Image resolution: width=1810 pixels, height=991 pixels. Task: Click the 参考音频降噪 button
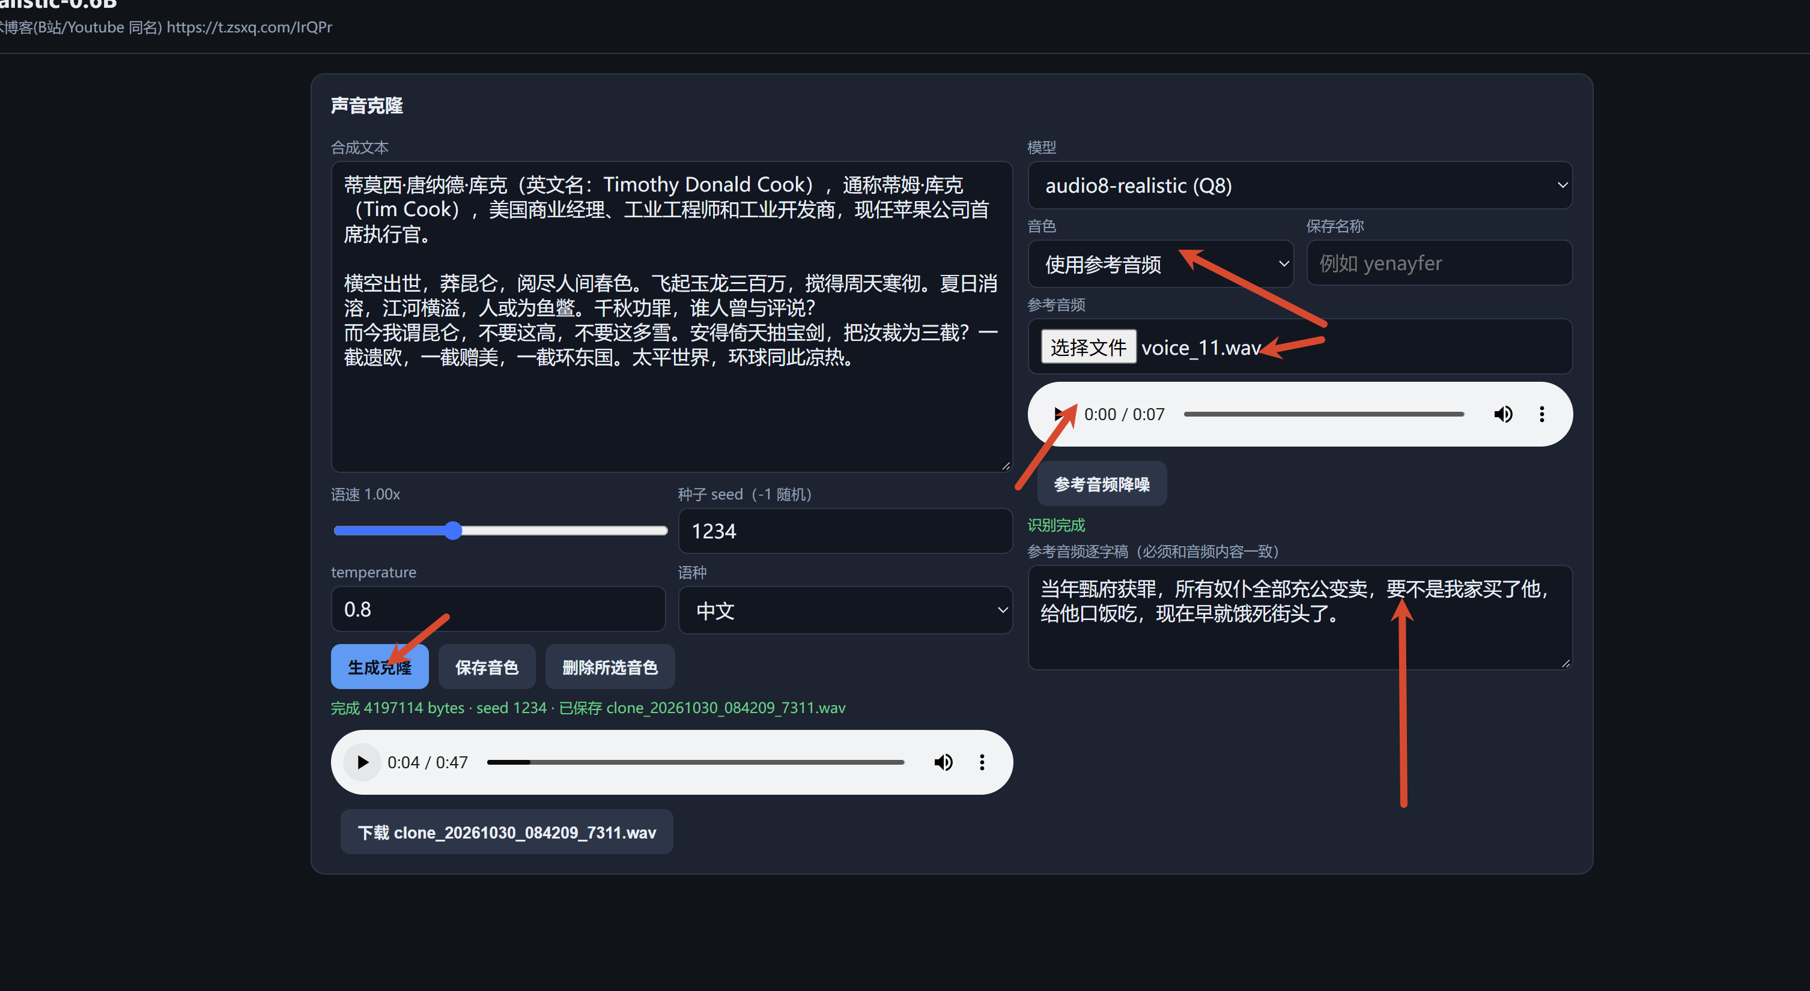tap(1102, 484)
